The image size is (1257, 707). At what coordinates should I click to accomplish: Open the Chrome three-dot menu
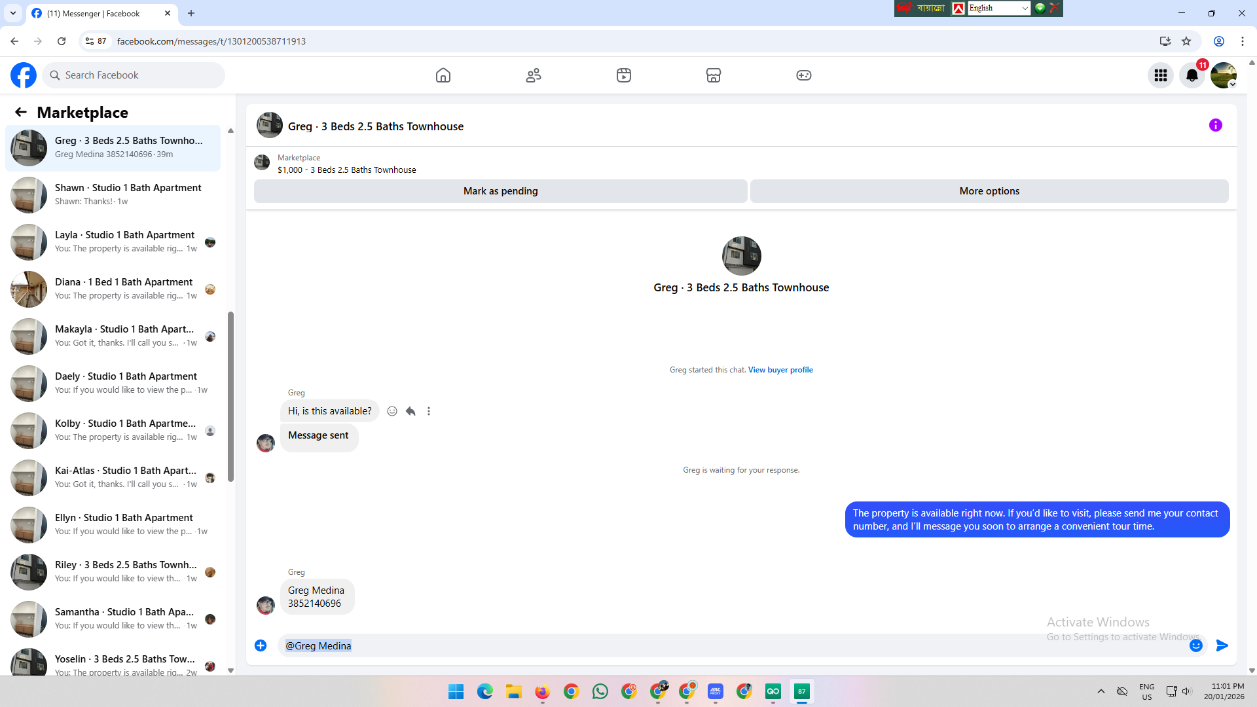coord(1242,41)
